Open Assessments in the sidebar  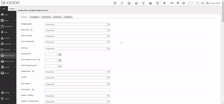[x=8, y=26]
